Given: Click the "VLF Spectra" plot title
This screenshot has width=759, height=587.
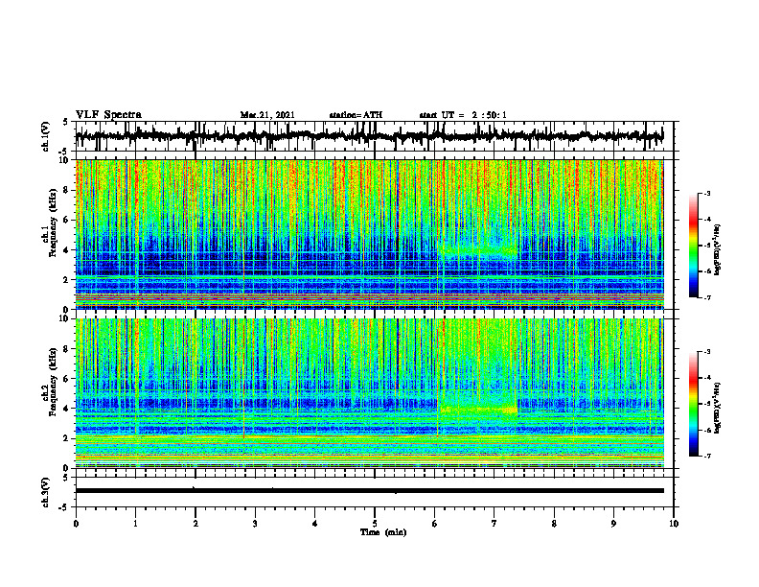Looking at the screenshot, I should 108,115.
